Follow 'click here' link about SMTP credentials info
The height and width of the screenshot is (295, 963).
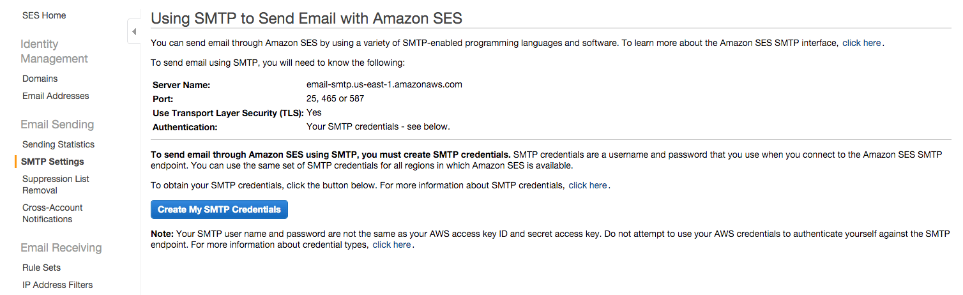[x=588, y=185]
